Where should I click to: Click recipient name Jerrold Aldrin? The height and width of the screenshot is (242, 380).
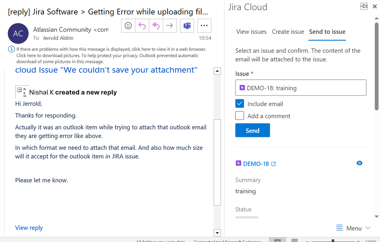58,38
